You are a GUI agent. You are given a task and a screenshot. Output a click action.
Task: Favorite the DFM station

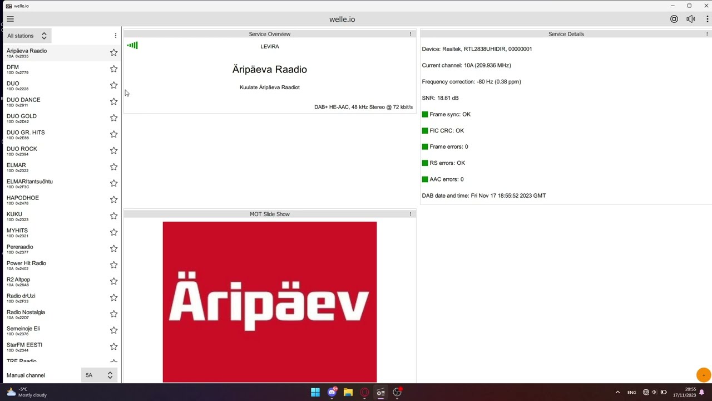click(113, 69)
